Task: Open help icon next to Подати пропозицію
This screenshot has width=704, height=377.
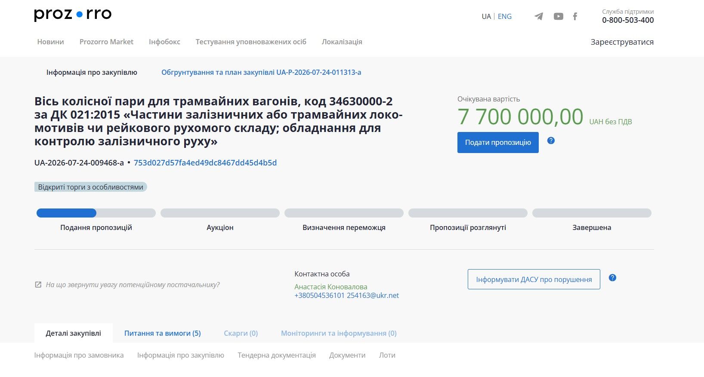Action: click(551, 141)
